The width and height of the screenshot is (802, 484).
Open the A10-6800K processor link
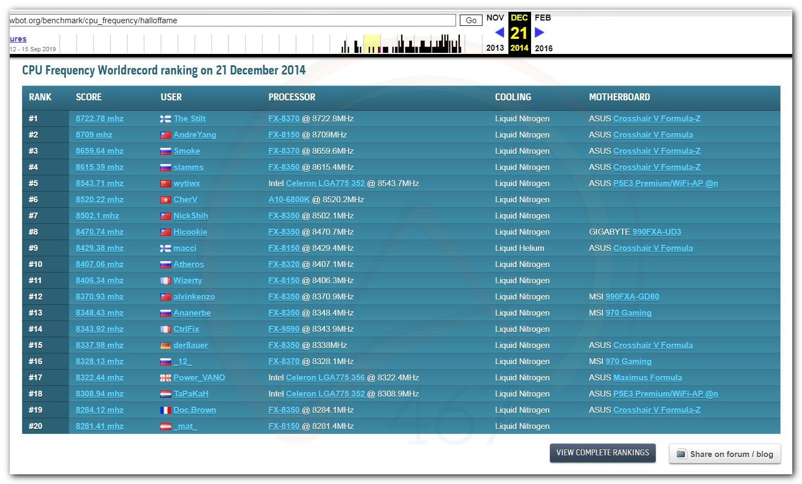tap(289, 200)
